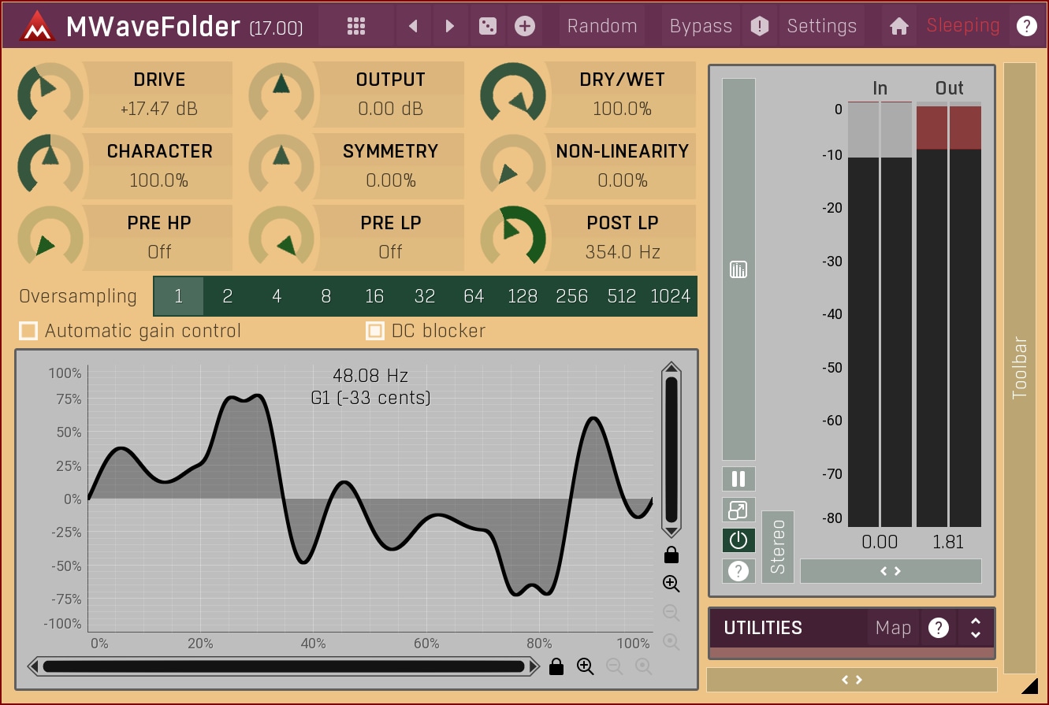The width and height of the screenshot is (1049, 705).
Task: Lock the horizontal zoom of graph
Action: point(556,667)
